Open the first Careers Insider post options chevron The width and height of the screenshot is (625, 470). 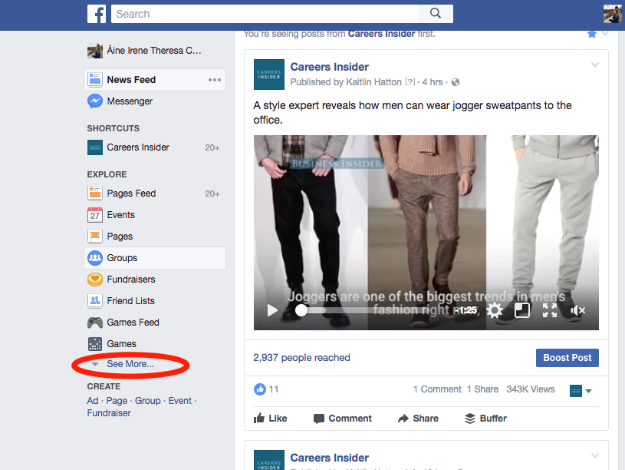(x=595, y=65)
